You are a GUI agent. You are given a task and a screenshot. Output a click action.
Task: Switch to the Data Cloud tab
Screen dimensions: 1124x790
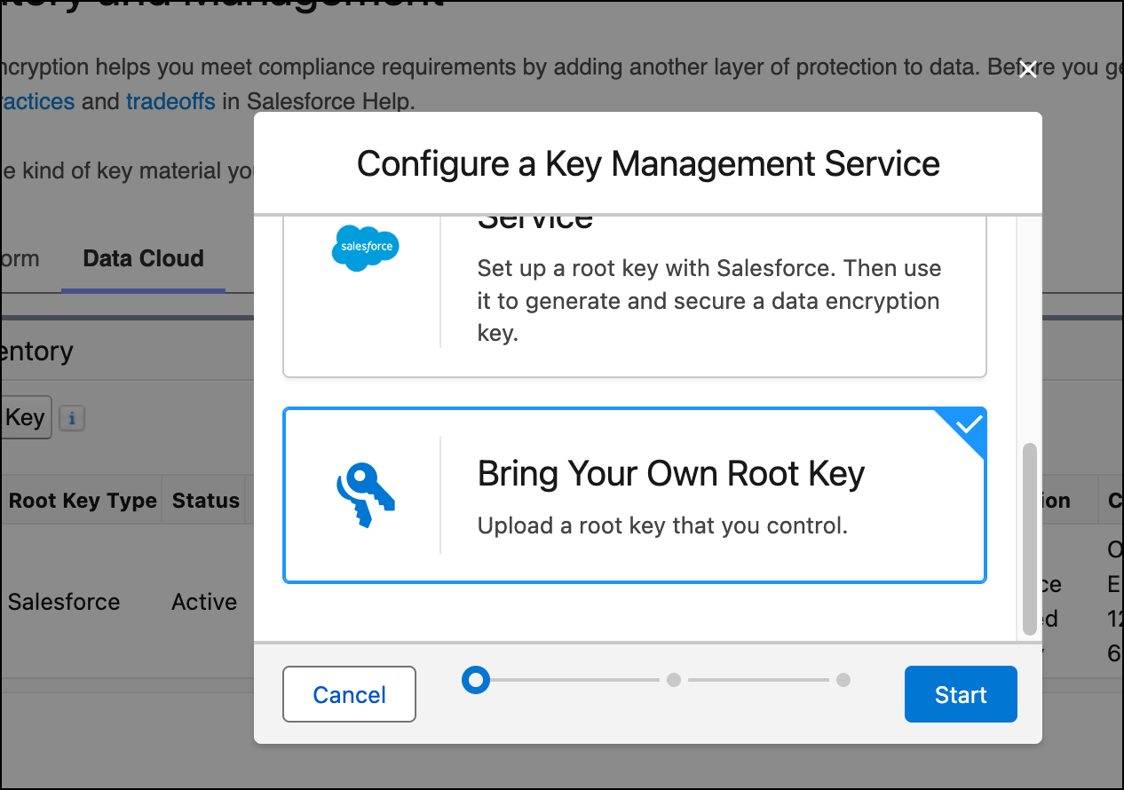[143, 258]
